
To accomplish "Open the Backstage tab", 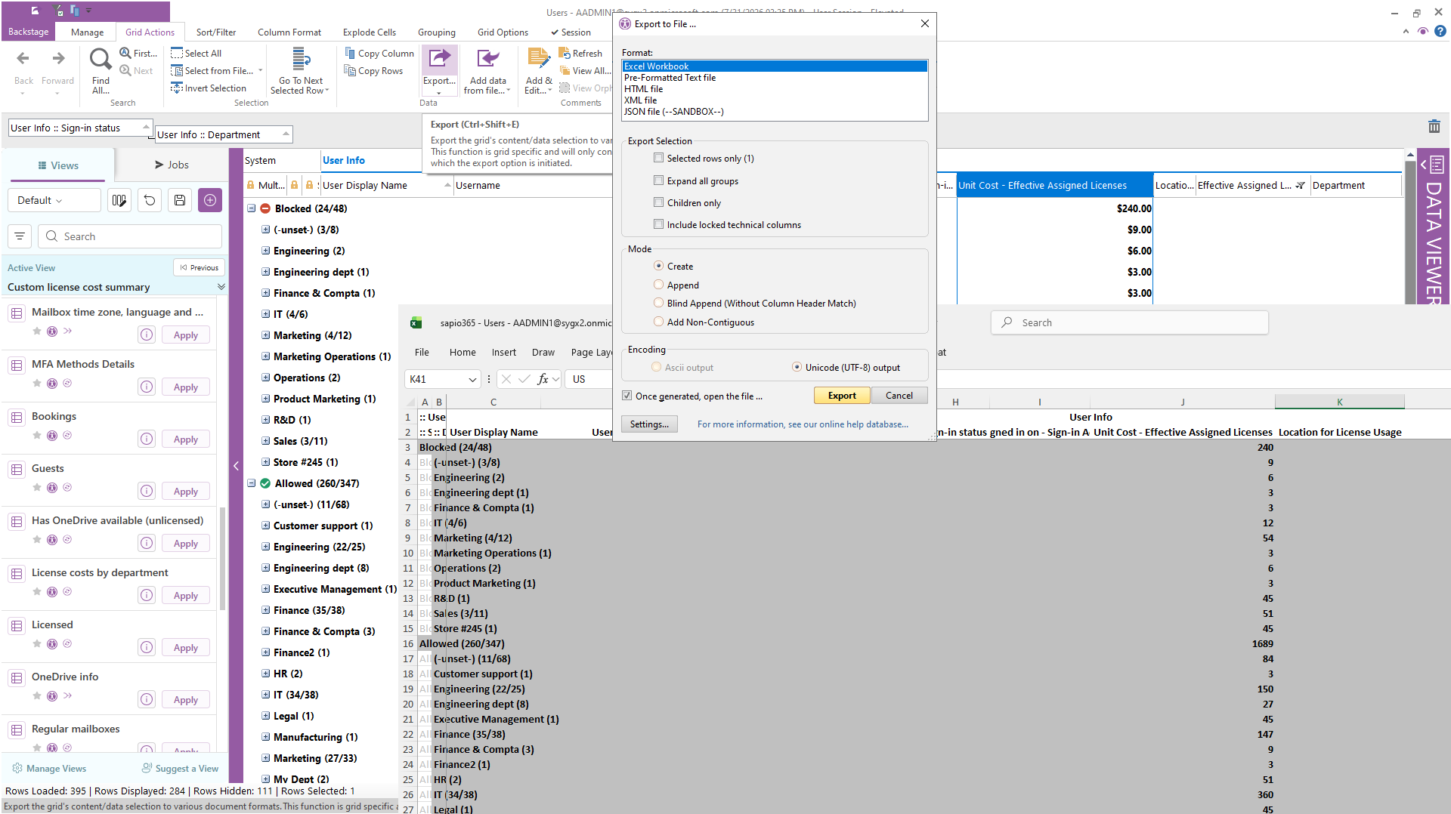I will (29, 32).
